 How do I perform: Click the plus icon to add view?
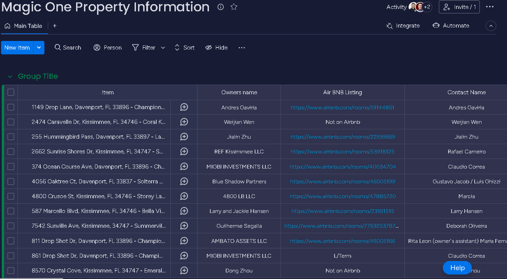click(x=55, y=26)
